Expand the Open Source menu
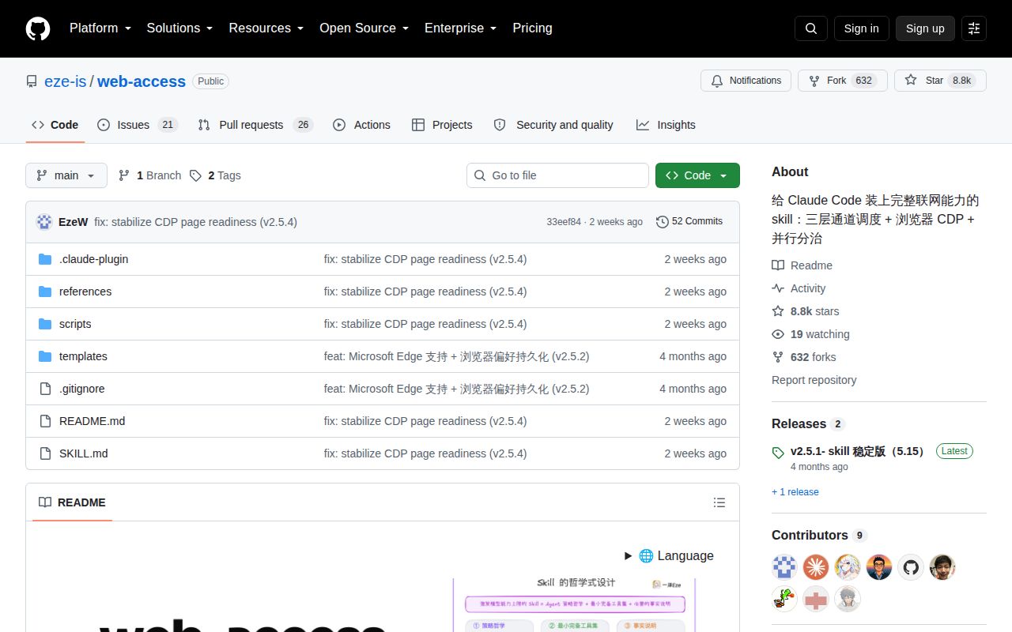1012x632 pixels. pos(364,28)
